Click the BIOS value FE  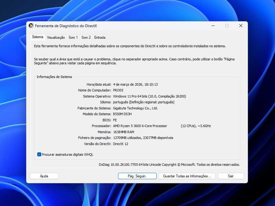click(115, 120)
